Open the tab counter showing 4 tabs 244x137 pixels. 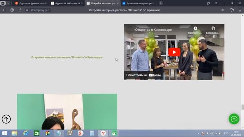3,3
